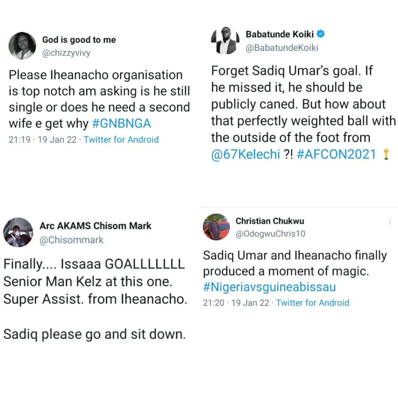Click Twitter for Android under Christian Chukwu's tweet
The image size is (398, 398).
coord(312,303)
